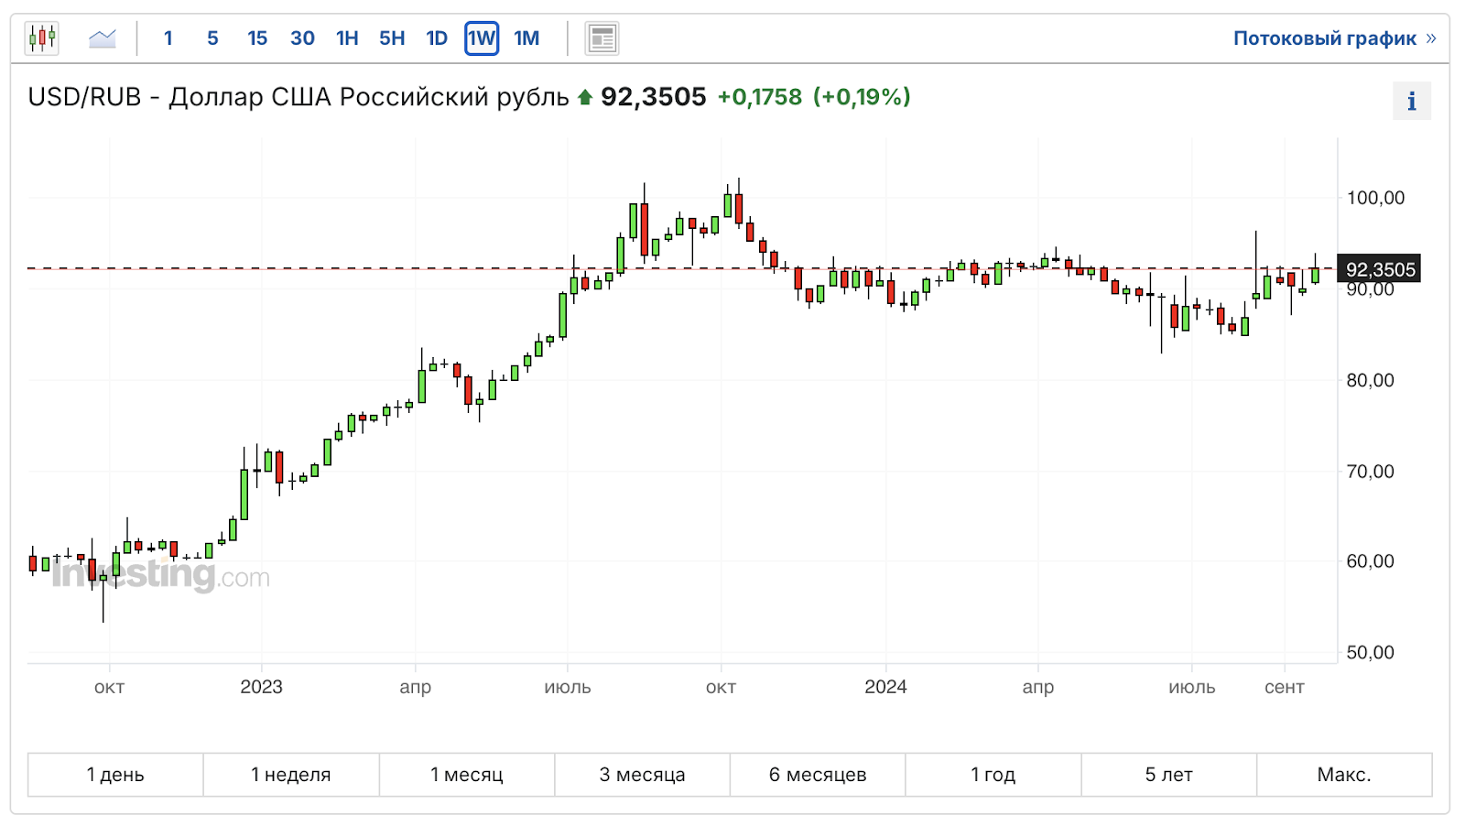
Task: Switch to the area chart icon
Action: (103, 38)
